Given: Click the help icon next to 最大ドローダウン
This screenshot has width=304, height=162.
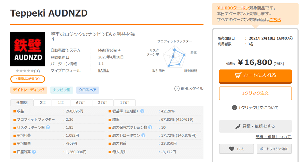Looking at the screenshot, I should (143, 135).
